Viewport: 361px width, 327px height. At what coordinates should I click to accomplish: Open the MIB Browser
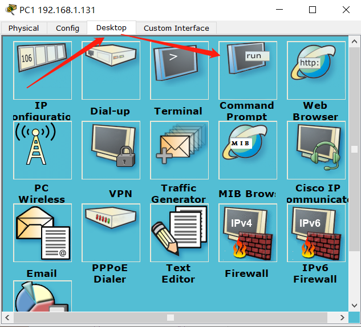248,150
